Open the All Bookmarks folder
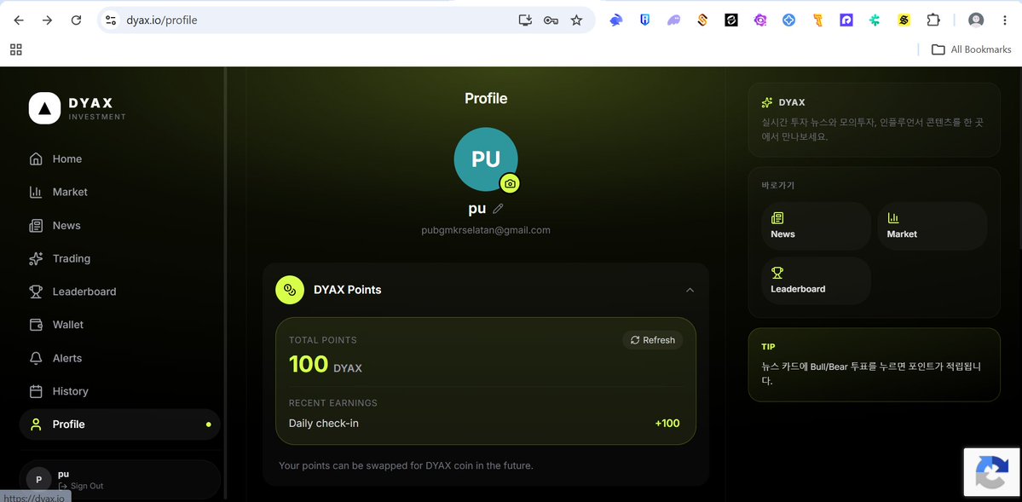This screenshot has height=502, width=1022. click(971, 49)
